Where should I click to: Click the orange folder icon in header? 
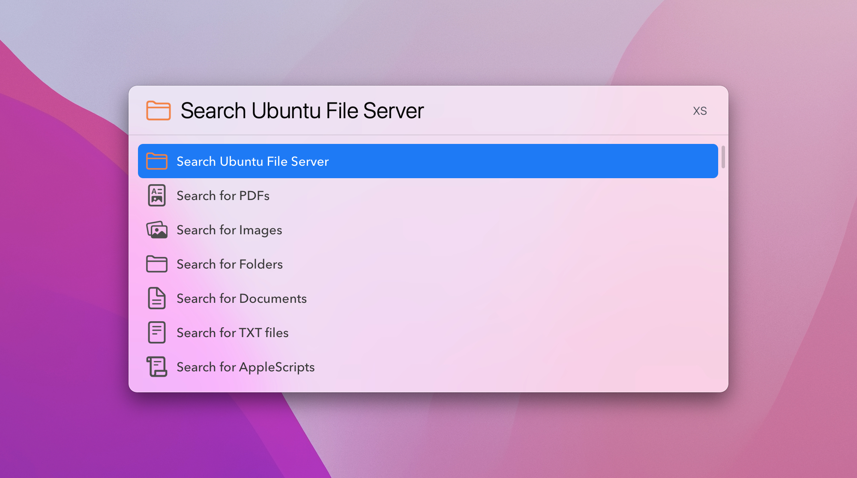tap(158, 111)
